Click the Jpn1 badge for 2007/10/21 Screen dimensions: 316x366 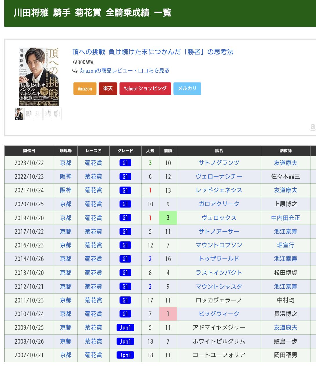[125, 355]
